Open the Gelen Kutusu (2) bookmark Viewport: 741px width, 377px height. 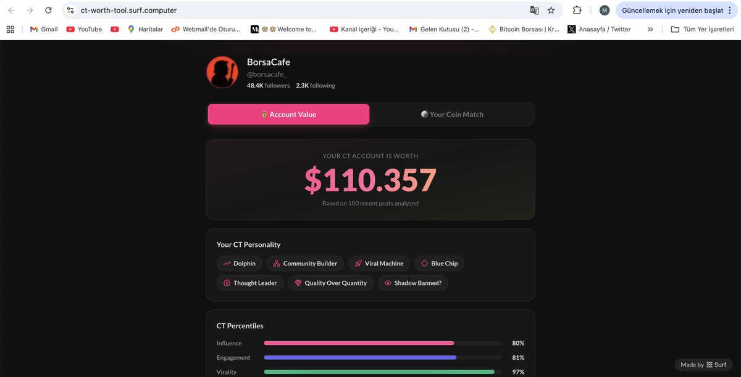pyautogui.click(x=444, y=29)
